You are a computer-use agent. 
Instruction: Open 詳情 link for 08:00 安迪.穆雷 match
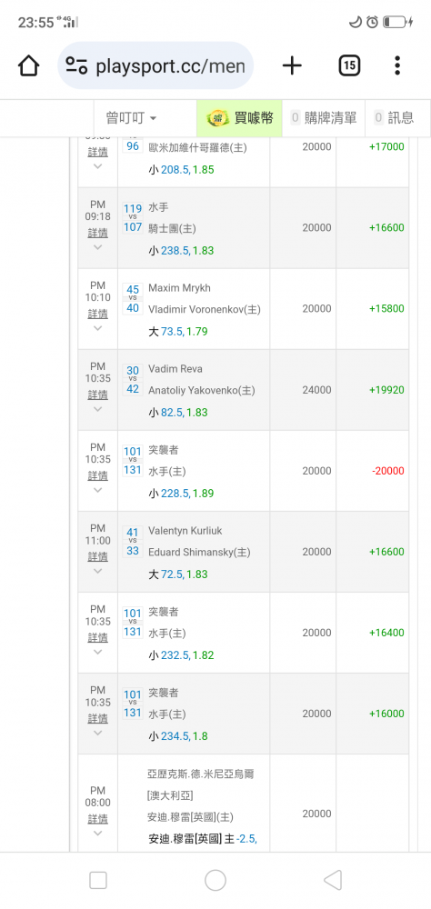97,819
